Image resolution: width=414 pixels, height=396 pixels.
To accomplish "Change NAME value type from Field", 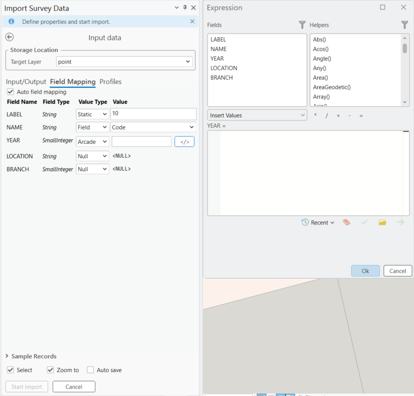I will coord(92,127).
